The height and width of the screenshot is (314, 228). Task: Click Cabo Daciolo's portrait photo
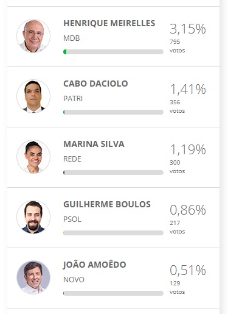(x=33, y=96)
